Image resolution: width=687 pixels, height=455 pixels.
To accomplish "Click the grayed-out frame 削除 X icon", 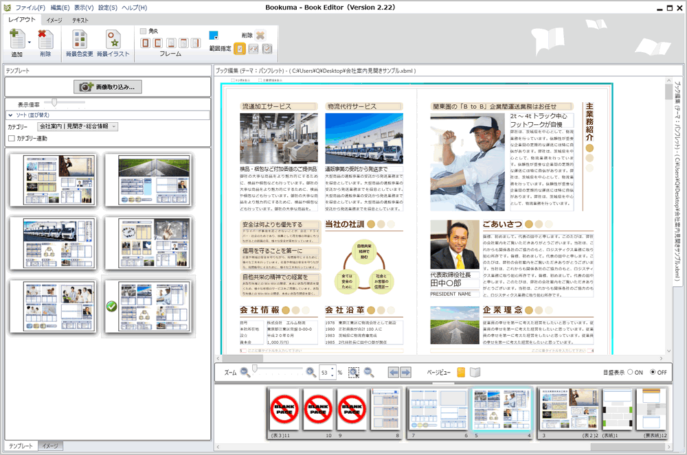I will click(x=261, y=35).
